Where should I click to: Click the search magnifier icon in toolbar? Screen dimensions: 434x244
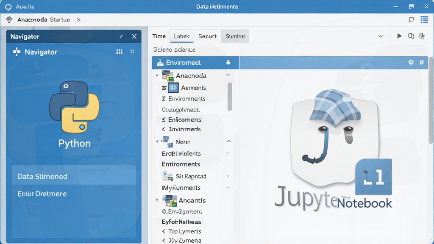click(x=411, y=36)
